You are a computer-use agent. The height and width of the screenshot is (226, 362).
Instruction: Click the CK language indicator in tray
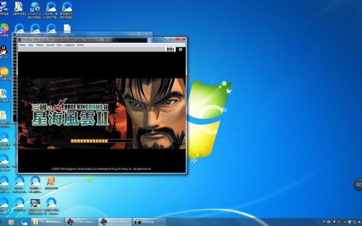coord(324,221)
